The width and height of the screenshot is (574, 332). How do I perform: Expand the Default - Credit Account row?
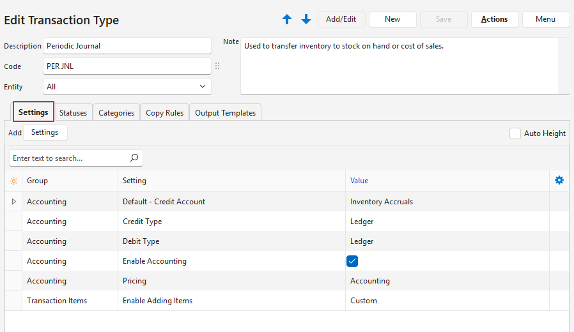[x=13, y=202]
